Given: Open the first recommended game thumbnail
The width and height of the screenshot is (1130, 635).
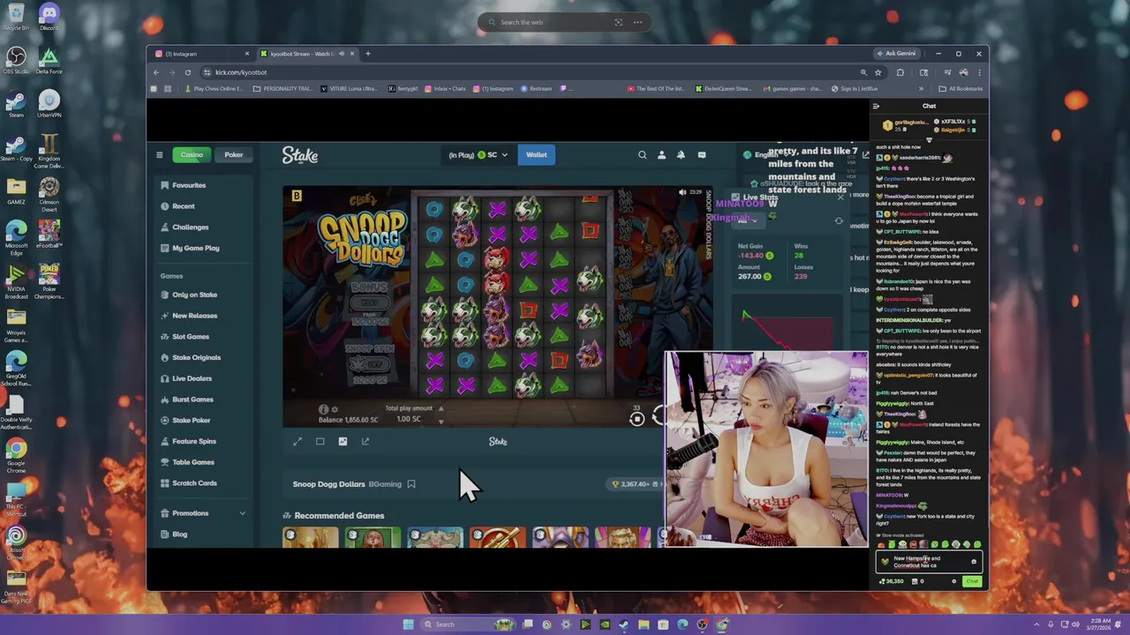Looking at the screenshot, I should coord(310,537).
